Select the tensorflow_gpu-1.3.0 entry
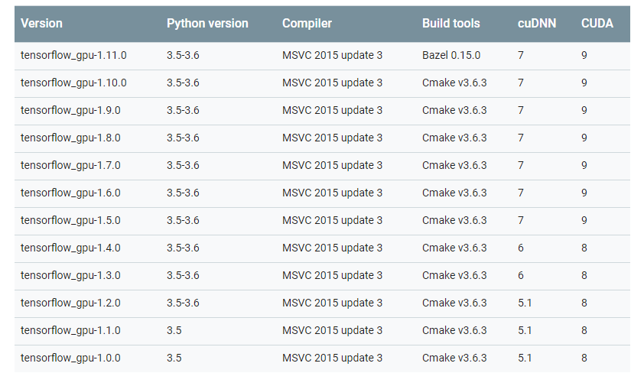Screen dimensions: 644x373 [70, 275]
